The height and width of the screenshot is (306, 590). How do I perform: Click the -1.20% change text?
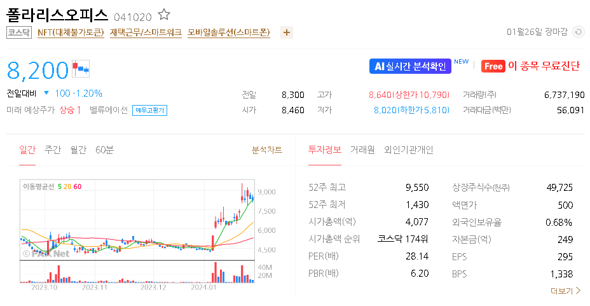[87, 94]
